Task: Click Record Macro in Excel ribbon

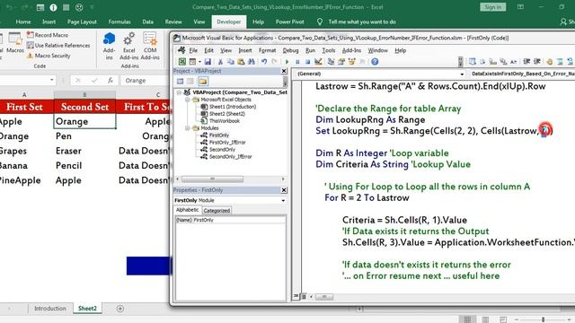Action: click(x=48, y=35)
